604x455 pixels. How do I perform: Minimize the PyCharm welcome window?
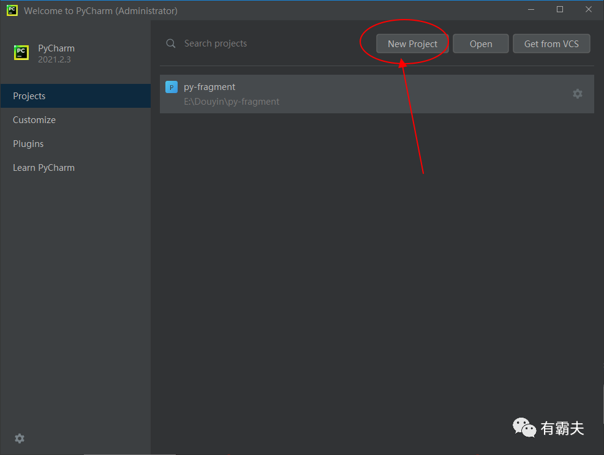coord(530,10)
